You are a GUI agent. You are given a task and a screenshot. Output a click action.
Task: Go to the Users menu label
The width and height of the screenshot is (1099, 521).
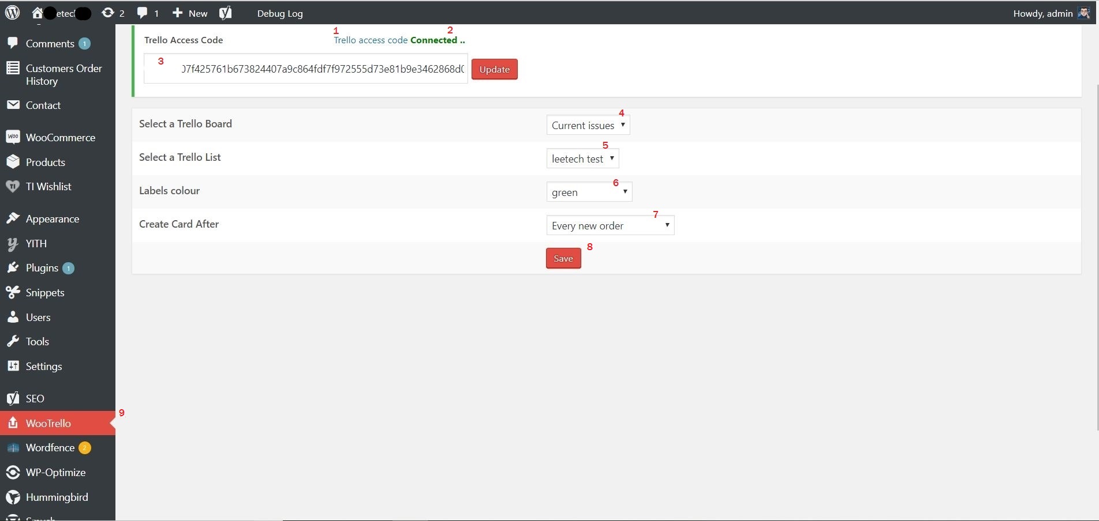pyautogui.click(x=38, y=318)
